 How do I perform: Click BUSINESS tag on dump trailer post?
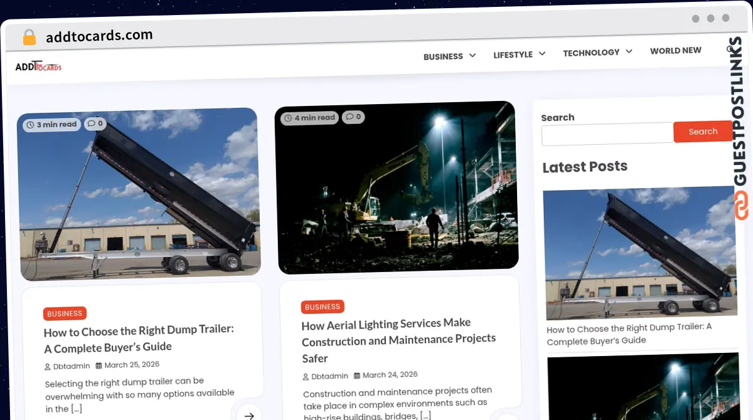(x=65, y=313)
